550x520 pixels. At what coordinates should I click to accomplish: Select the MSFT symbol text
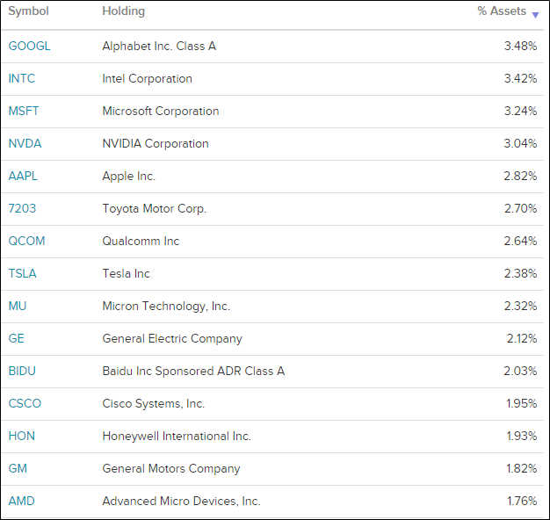coord(24,111)
